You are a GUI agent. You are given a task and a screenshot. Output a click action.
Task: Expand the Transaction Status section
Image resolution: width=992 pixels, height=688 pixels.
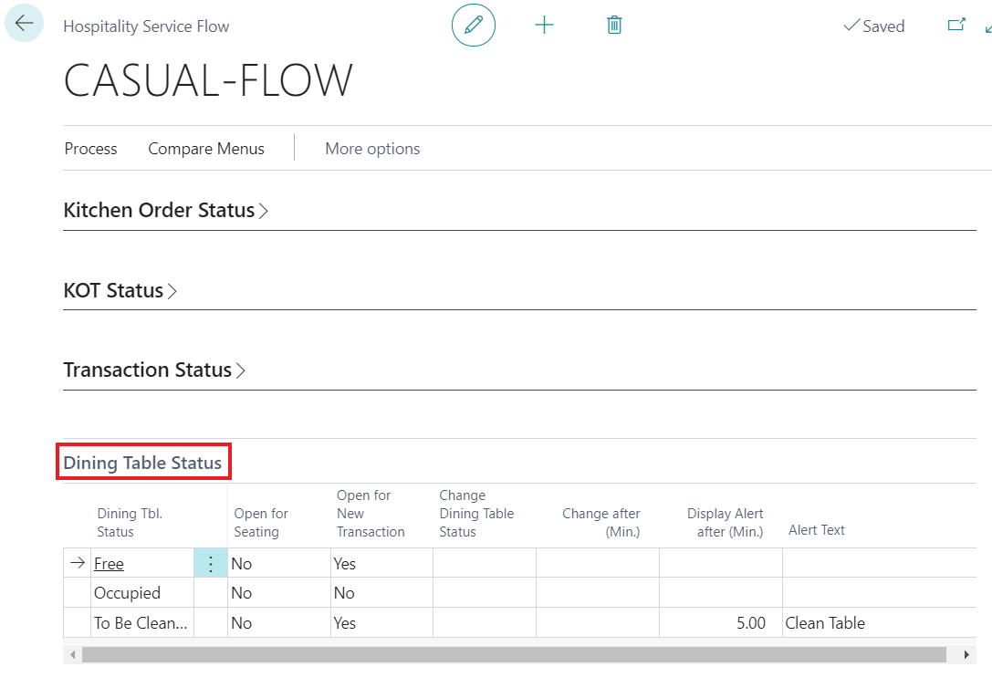pos(153,370)
